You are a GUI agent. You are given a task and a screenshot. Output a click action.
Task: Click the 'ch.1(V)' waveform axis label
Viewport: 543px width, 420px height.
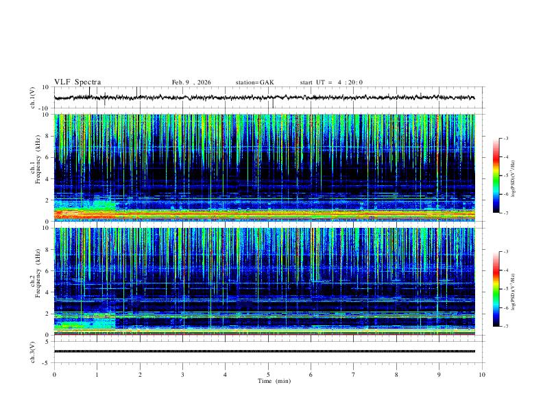[33, 97]
